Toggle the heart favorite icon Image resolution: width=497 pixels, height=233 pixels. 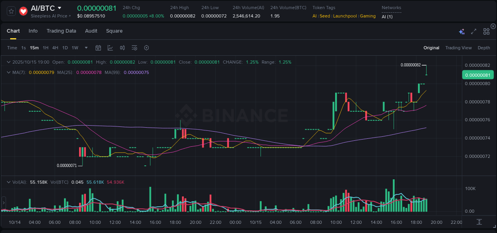coord(23,11)
